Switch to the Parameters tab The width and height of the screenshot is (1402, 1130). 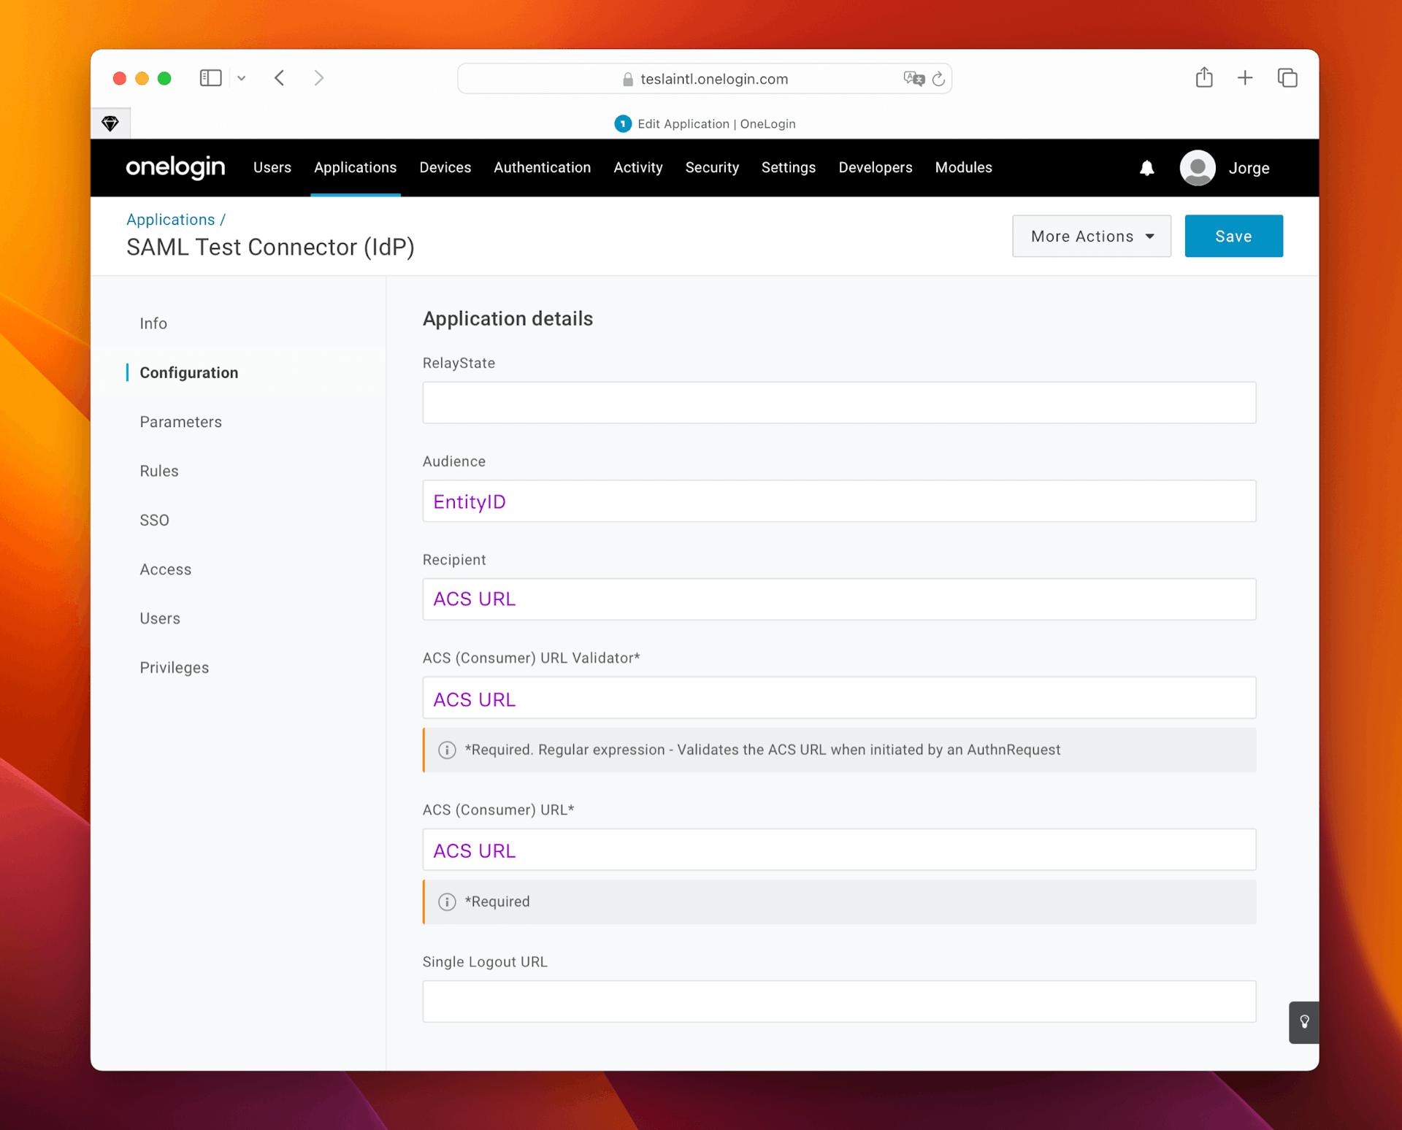pyautogui.click(x=180, y=422)
